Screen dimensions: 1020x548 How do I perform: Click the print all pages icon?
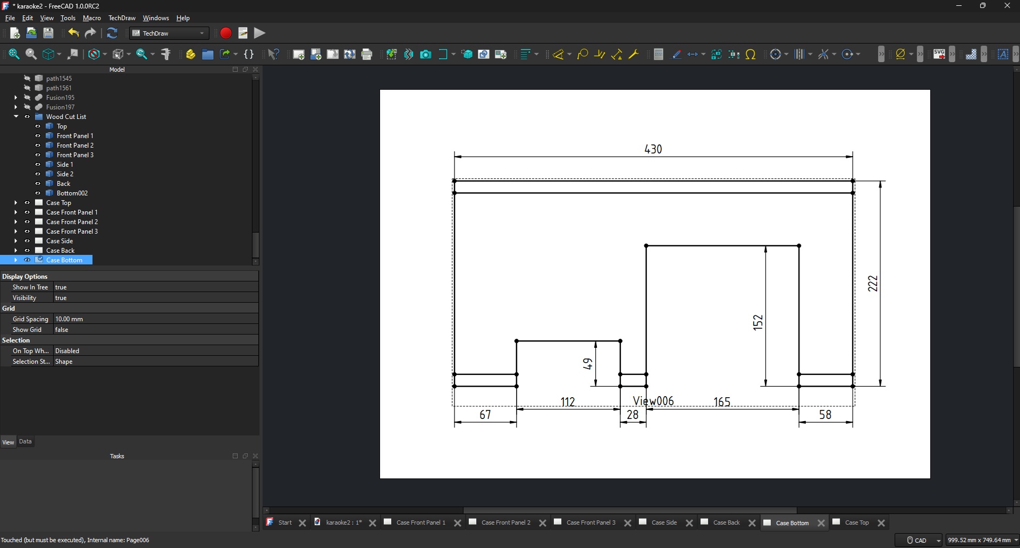pos(367,54)
